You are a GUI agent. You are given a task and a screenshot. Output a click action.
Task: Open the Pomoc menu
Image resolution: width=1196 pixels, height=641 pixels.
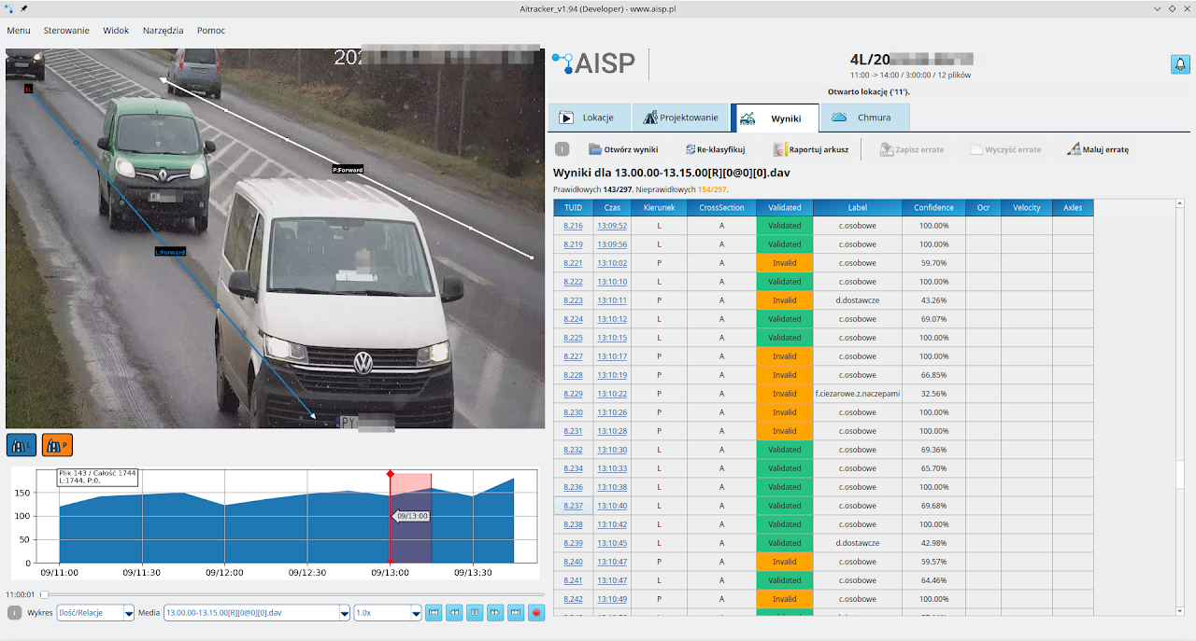tap(211, 30)
